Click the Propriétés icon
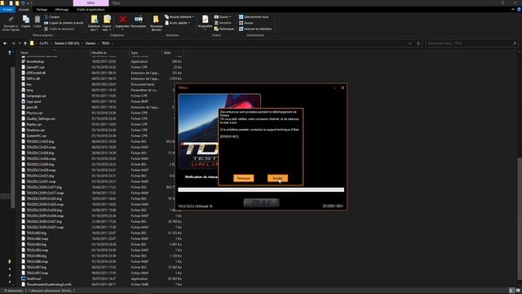522x294 pixels. coord(205,20)
